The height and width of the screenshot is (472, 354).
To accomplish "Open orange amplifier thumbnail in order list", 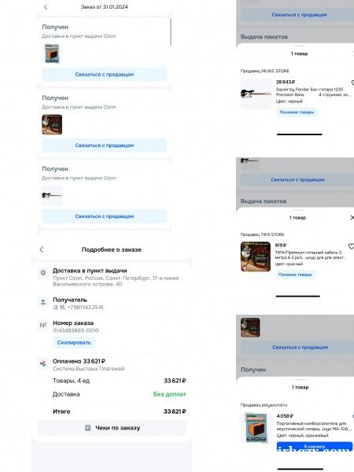I will [x=52, y=53].
